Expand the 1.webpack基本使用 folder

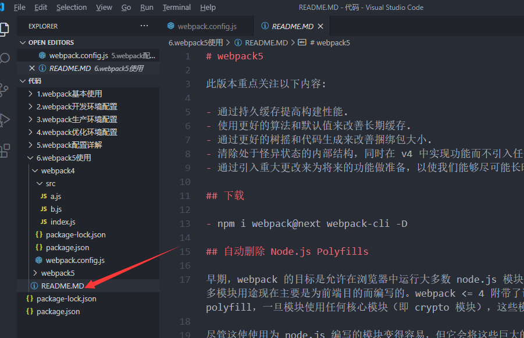pyautogui.click(x=30, y=94)
